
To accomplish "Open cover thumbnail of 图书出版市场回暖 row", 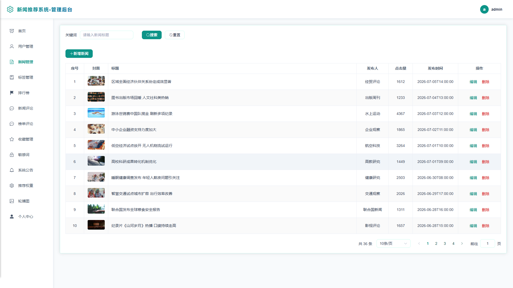I will (96, 97).
